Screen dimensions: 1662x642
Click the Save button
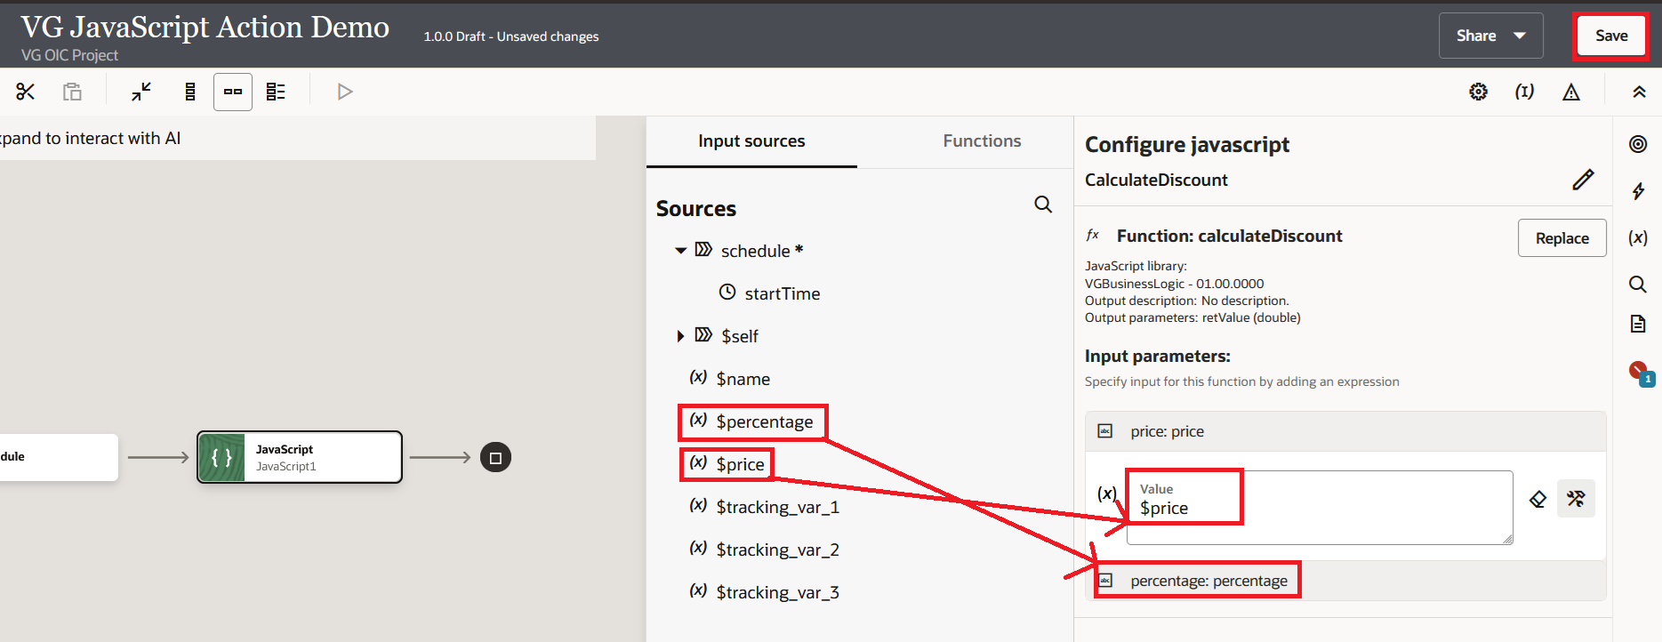(1610, 36)
